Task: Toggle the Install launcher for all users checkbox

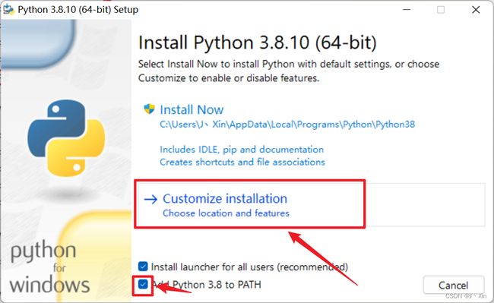Action: 143,267
